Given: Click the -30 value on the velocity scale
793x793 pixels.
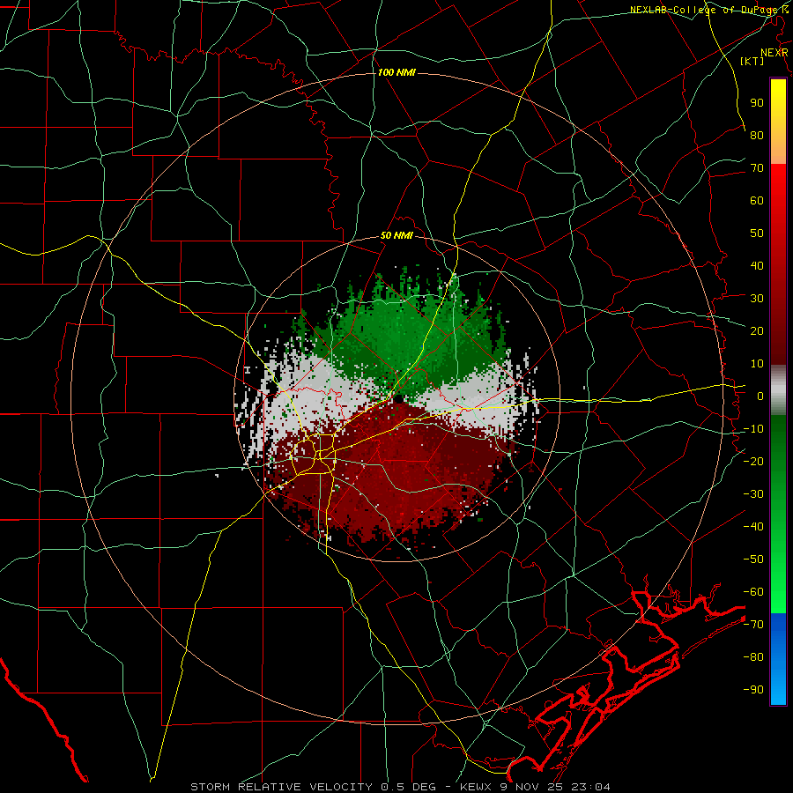Looking at the screenshot, I should [753, 494].
